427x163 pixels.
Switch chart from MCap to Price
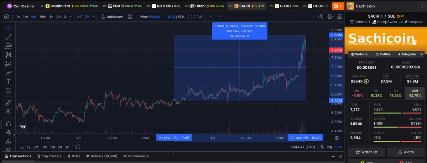click(144, 17)
